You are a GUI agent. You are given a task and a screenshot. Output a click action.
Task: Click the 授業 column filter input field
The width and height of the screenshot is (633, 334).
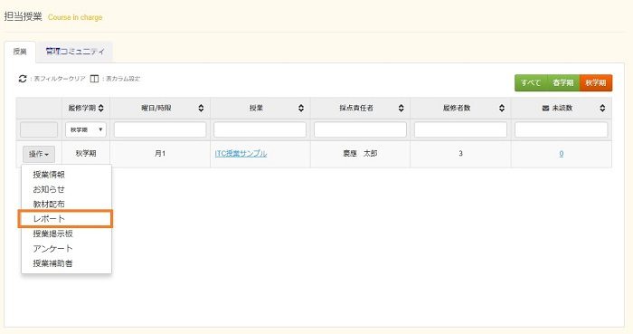point(260,129)
